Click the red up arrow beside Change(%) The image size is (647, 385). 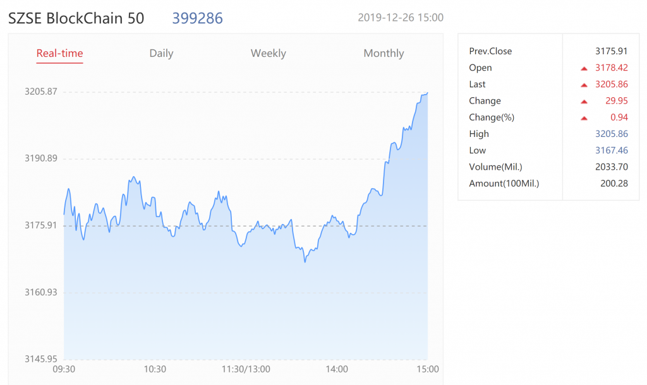coord(584,118)
